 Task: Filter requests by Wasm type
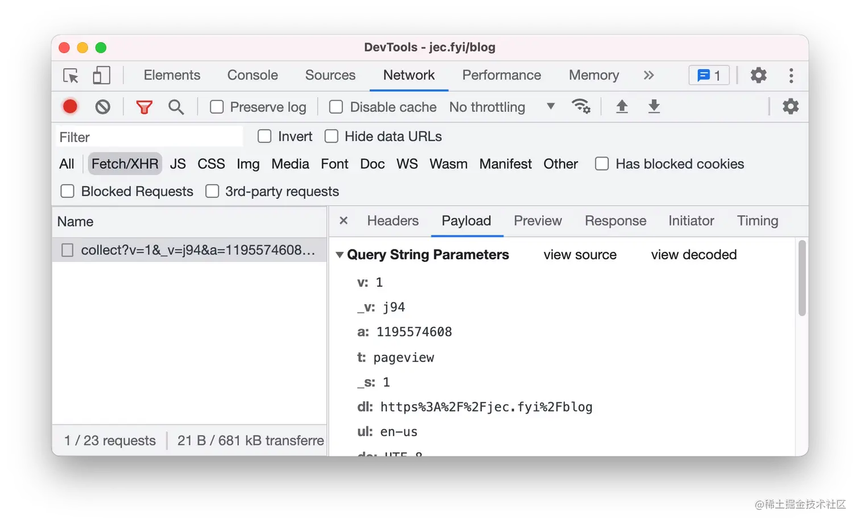click(448, 164)
